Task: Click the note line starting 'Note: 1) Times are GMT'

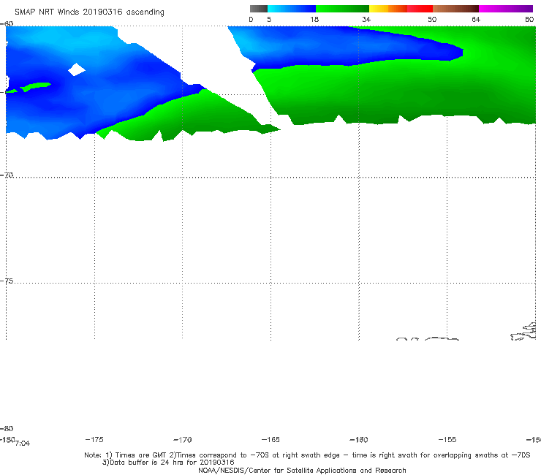Action: (x=307, y=455)
